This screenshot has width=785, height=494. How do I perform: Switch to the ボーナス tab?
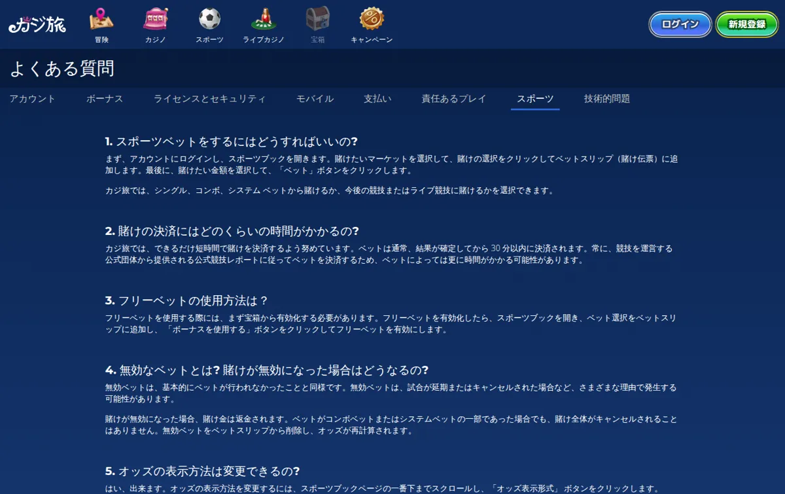pyautogui.click(x=105, y=99)
